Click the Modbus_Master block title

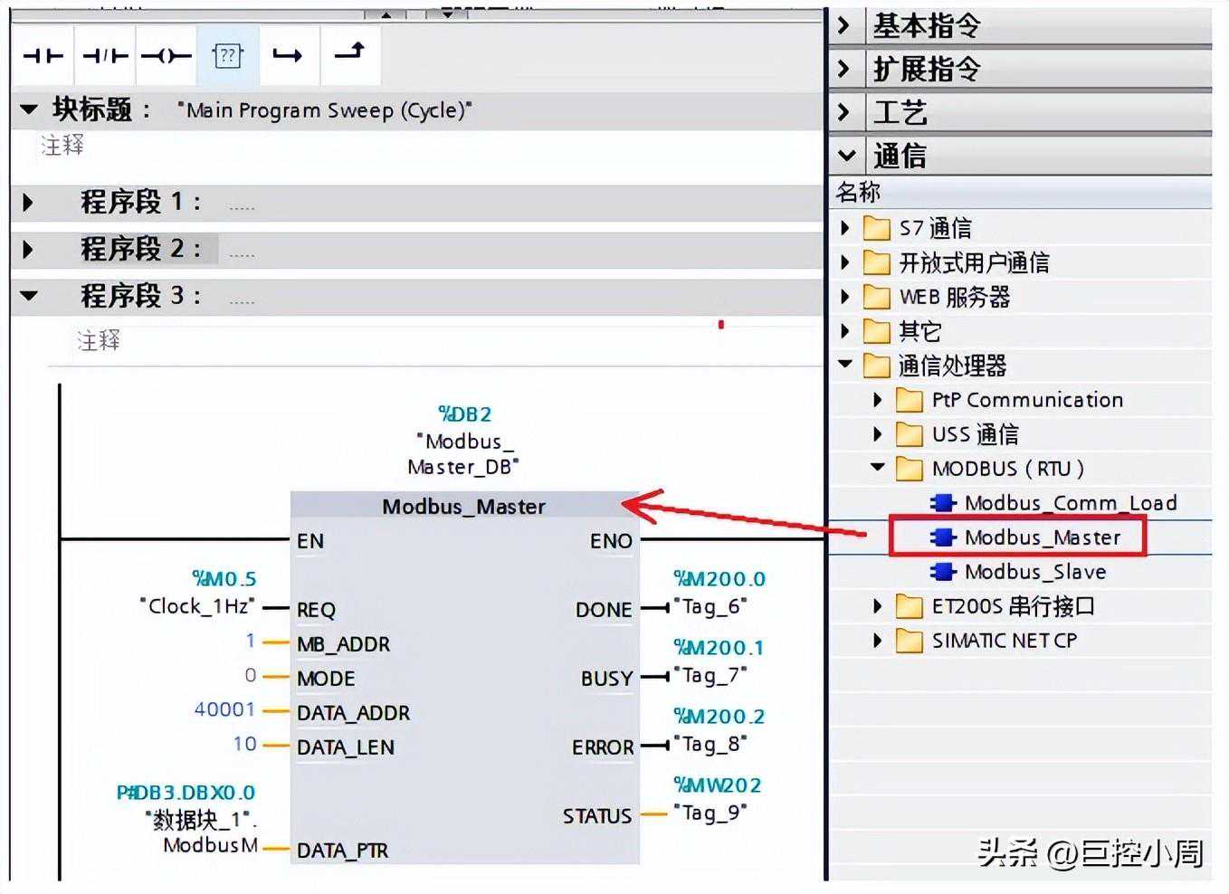[463, 507]
